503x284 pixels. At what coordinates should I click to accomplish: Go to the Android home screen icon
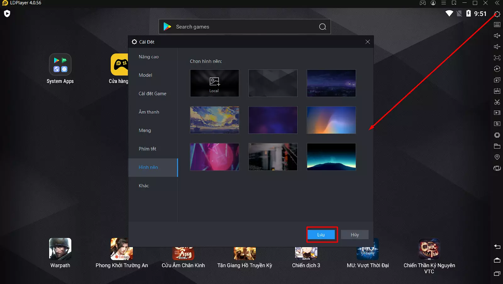[497, 260]
